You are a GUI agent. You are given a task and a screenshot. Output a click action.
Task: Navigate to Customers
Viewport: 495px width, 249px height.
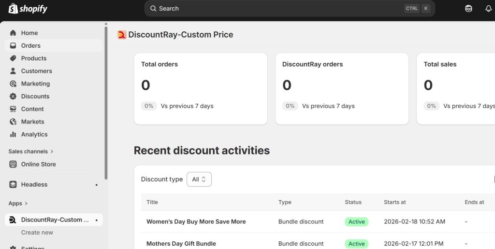(x=54, y=71)
